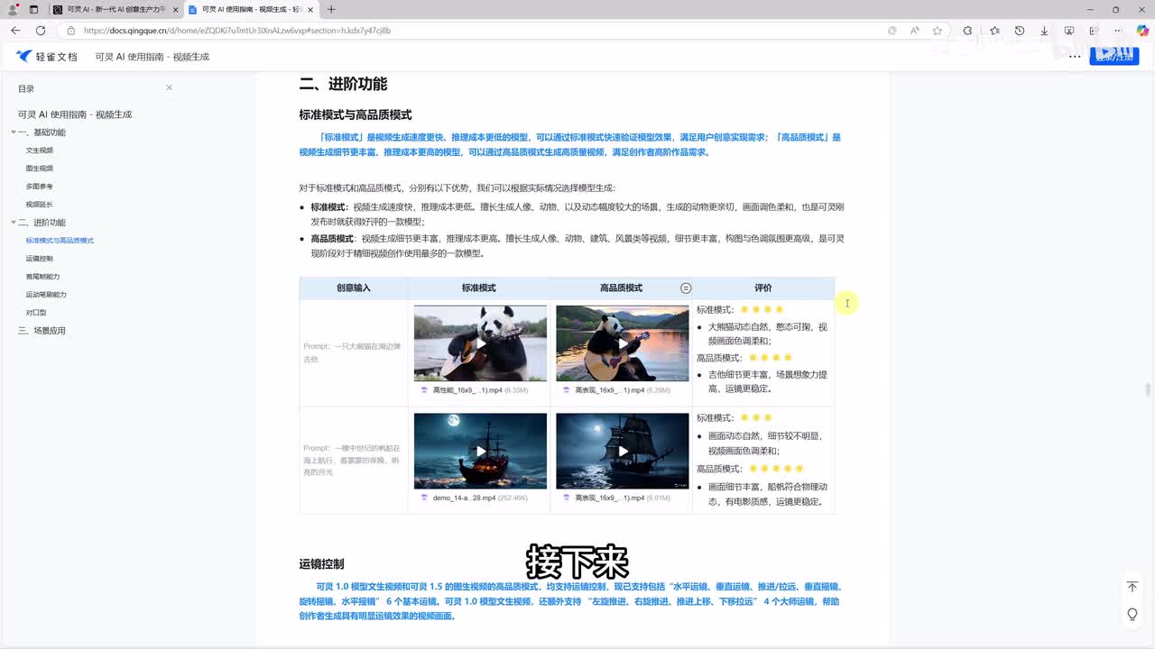Click the 二、进阶功能 main heading
This screenshot has width=1155, height=649.
(x=343, y=84)
